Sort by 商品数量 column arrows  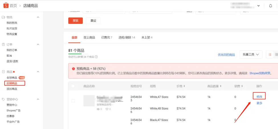coord(221,86)
